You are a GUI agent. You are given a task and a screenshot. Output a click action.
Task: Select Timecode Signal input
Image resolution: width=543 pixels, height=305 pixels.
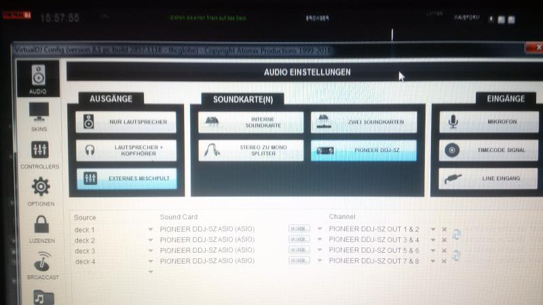(x=488, y=150)
